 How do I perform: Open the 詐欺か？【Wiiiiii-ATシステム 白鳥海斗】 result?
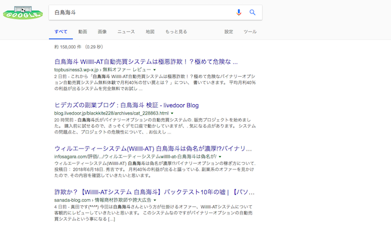coord(155,192)
